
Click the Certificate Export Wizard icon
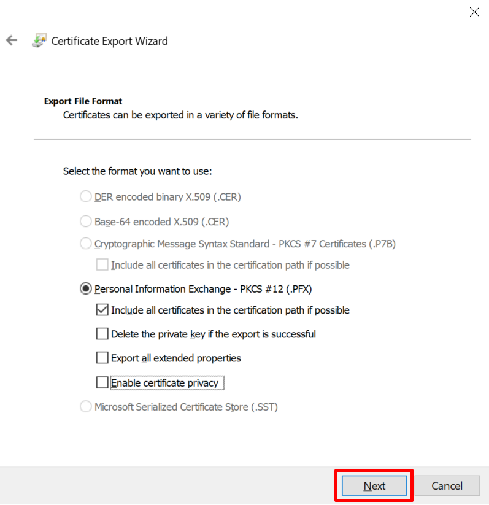pyautogui.click(x=39, y=40)
